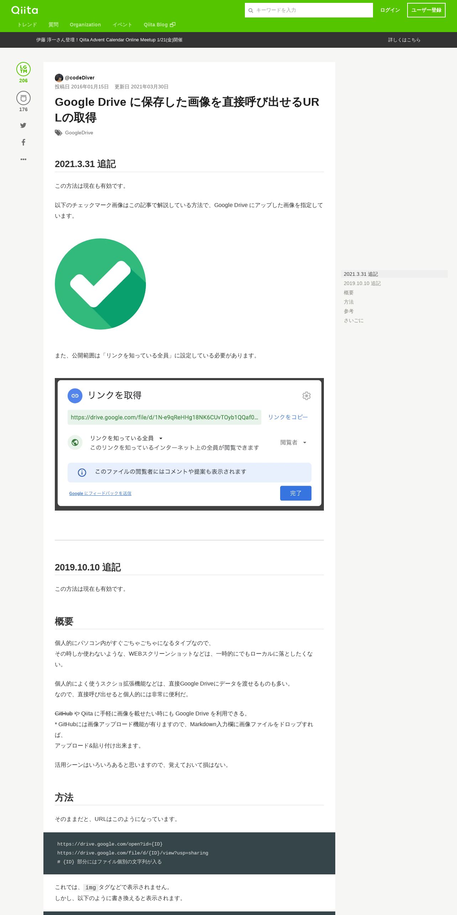
Task: Jump to 参考 in table of contents
Action: 349,311
